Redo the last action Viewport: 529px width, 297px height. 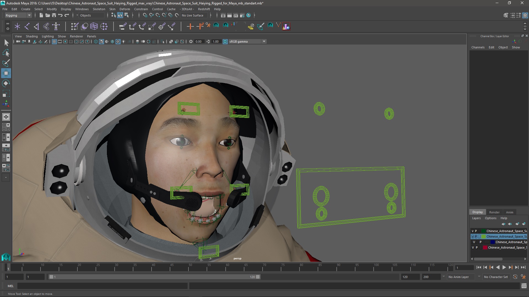pos(67,15)
